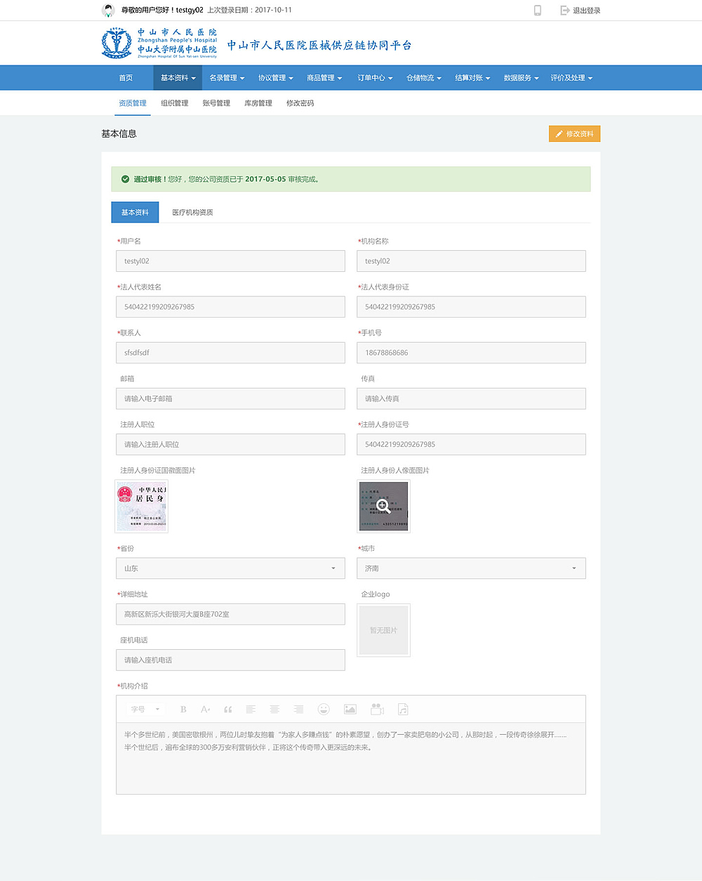702x881 pixels.
Task: Select the 资质管理 sub-tab
Action: (x=133, y=103)
